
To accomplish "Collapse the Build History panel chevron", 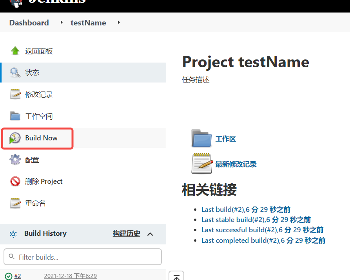I will coord(150,234).
